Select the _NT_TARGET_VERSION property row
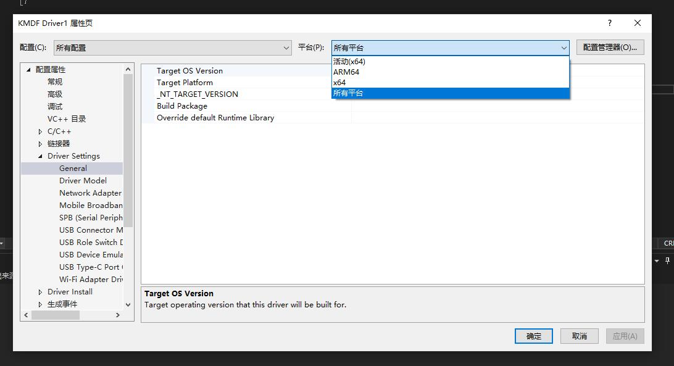The width and height of the screenshot is (674, 366). (x=197, y=94)
